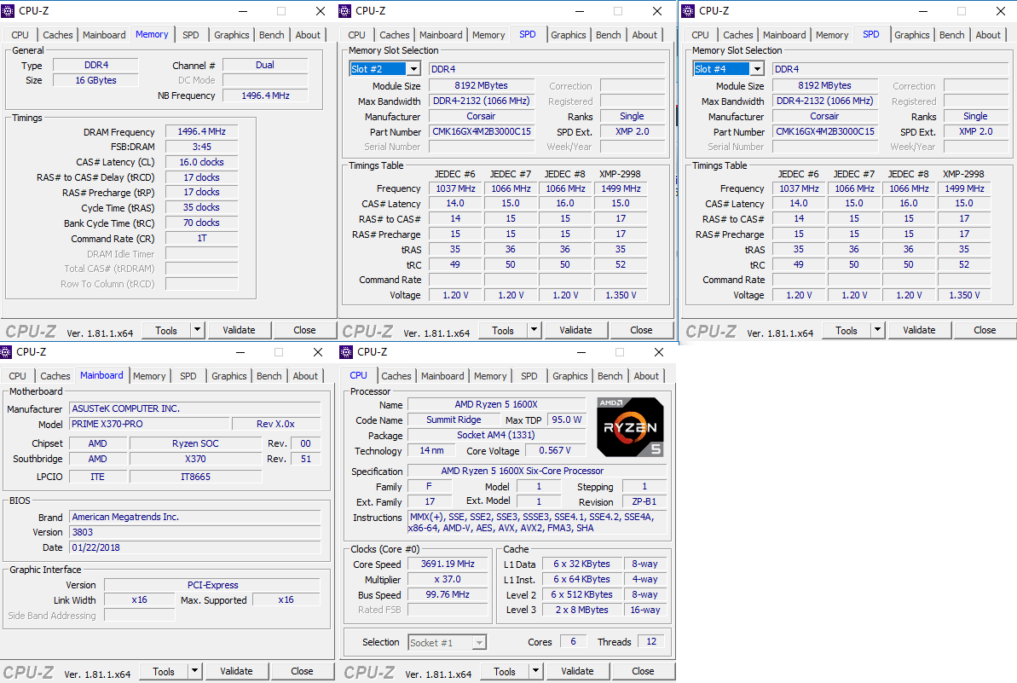Click the Bank Cycle Time 70 clocks value
1017x683 pixels.
[202, 223]
